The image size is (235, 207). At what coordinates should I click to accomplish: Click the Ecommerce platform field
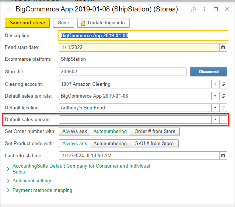(143, 59)
